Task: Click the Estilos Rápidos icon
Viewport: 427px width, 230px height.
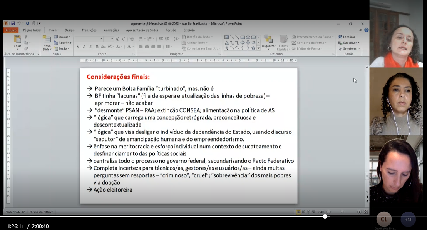Action: click(x=283, y=40)
